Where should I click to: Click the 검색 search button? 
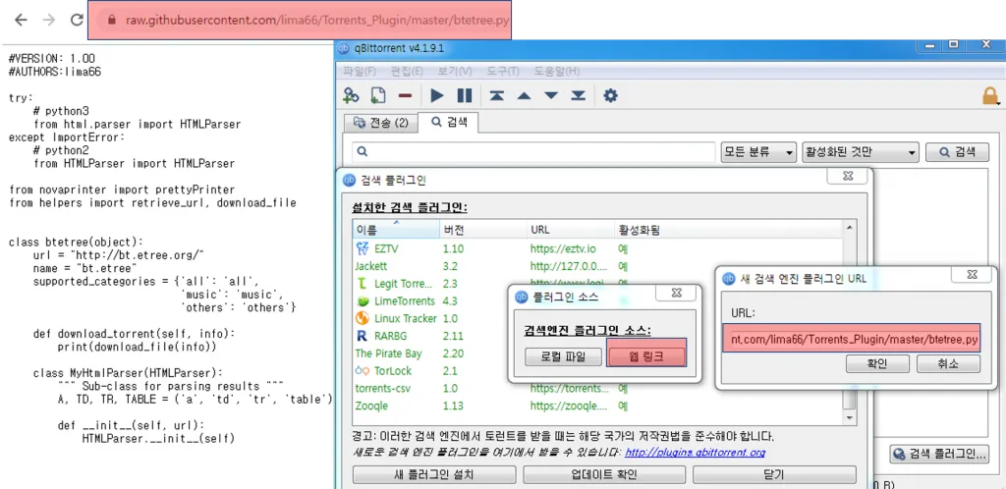[957, 152]
